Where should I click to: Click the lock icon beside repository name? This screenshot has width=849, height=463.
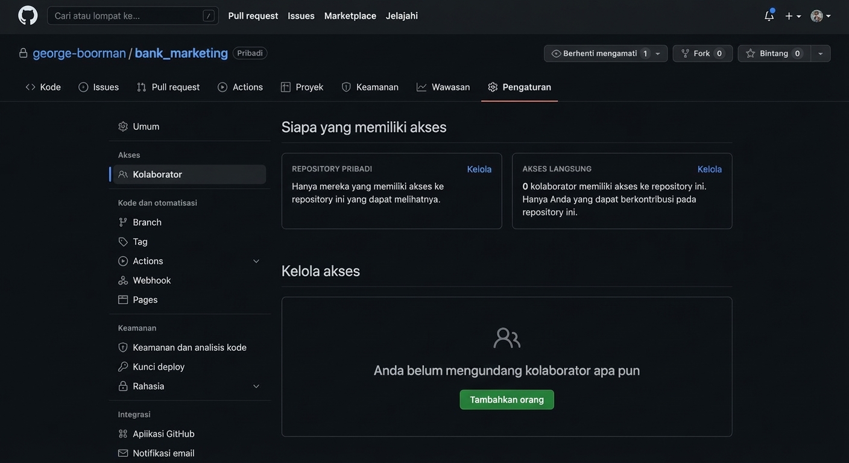(x=24, y=53)
